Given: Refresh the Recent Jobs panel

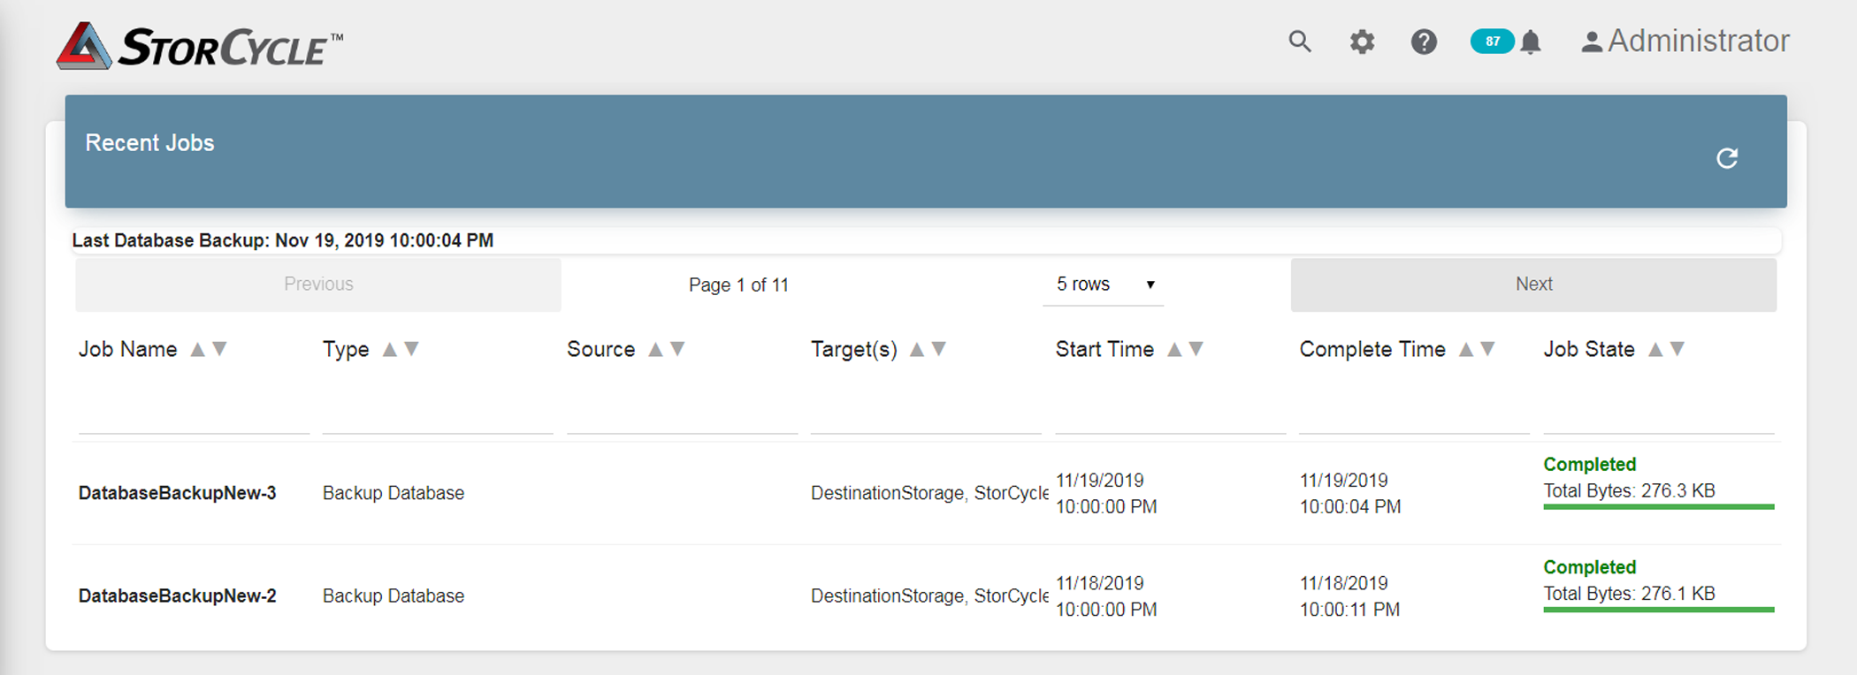Looking at the screenshot, I should 1726,158.
